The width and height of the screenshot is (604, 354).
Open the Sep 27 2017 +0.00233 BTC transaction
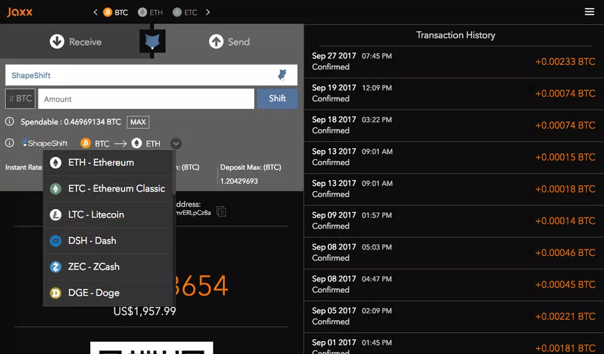(x=454, y=61)
